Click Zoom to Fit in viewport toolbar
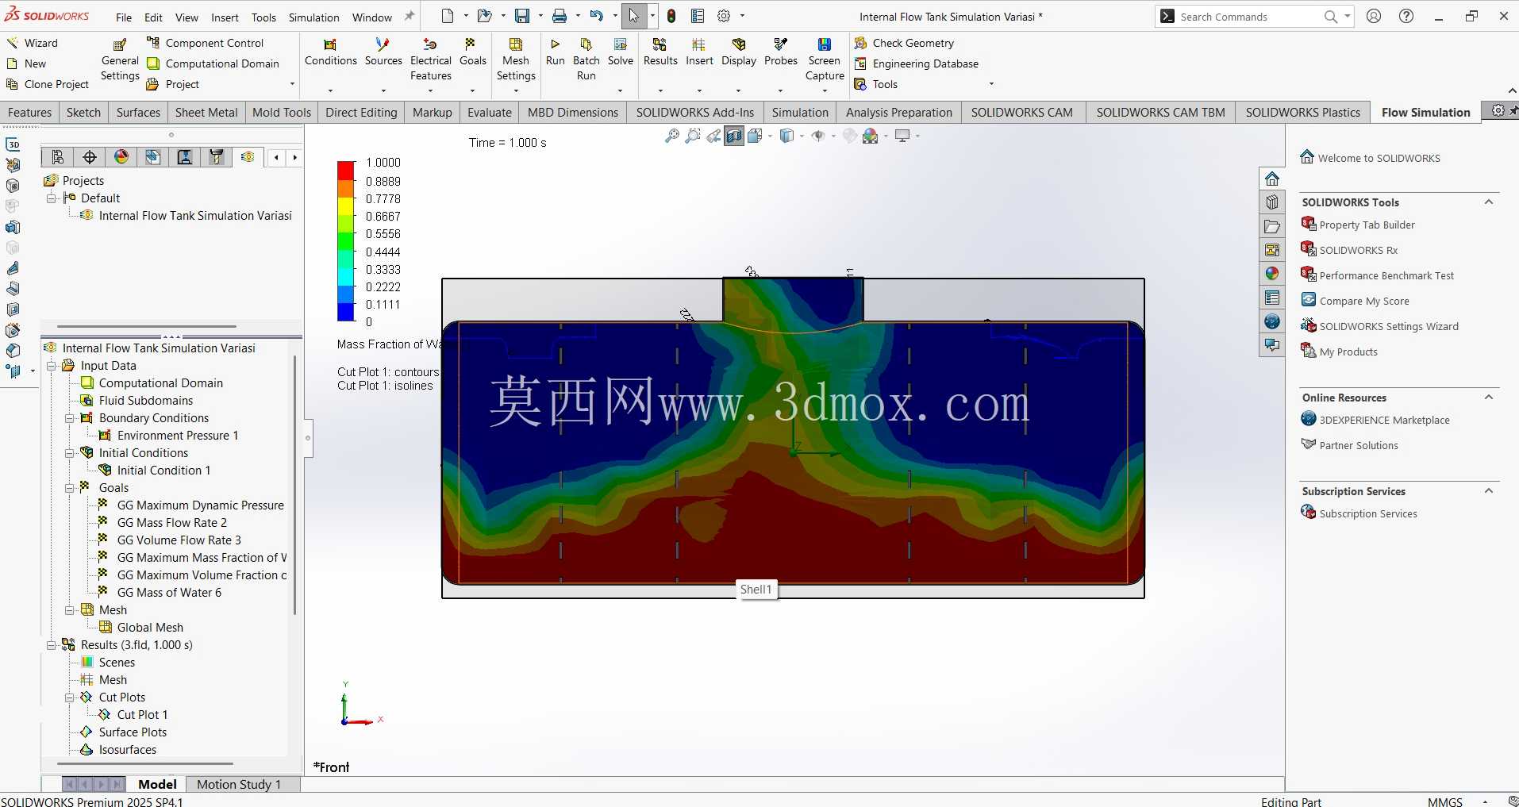This screenshot has height=807, width=1519. pyautogui.click(x=672, y=136)
